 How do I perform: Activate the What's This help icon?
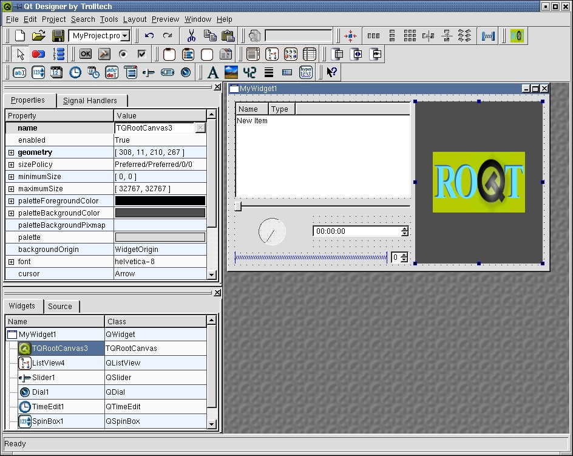[x=331, y=73]
